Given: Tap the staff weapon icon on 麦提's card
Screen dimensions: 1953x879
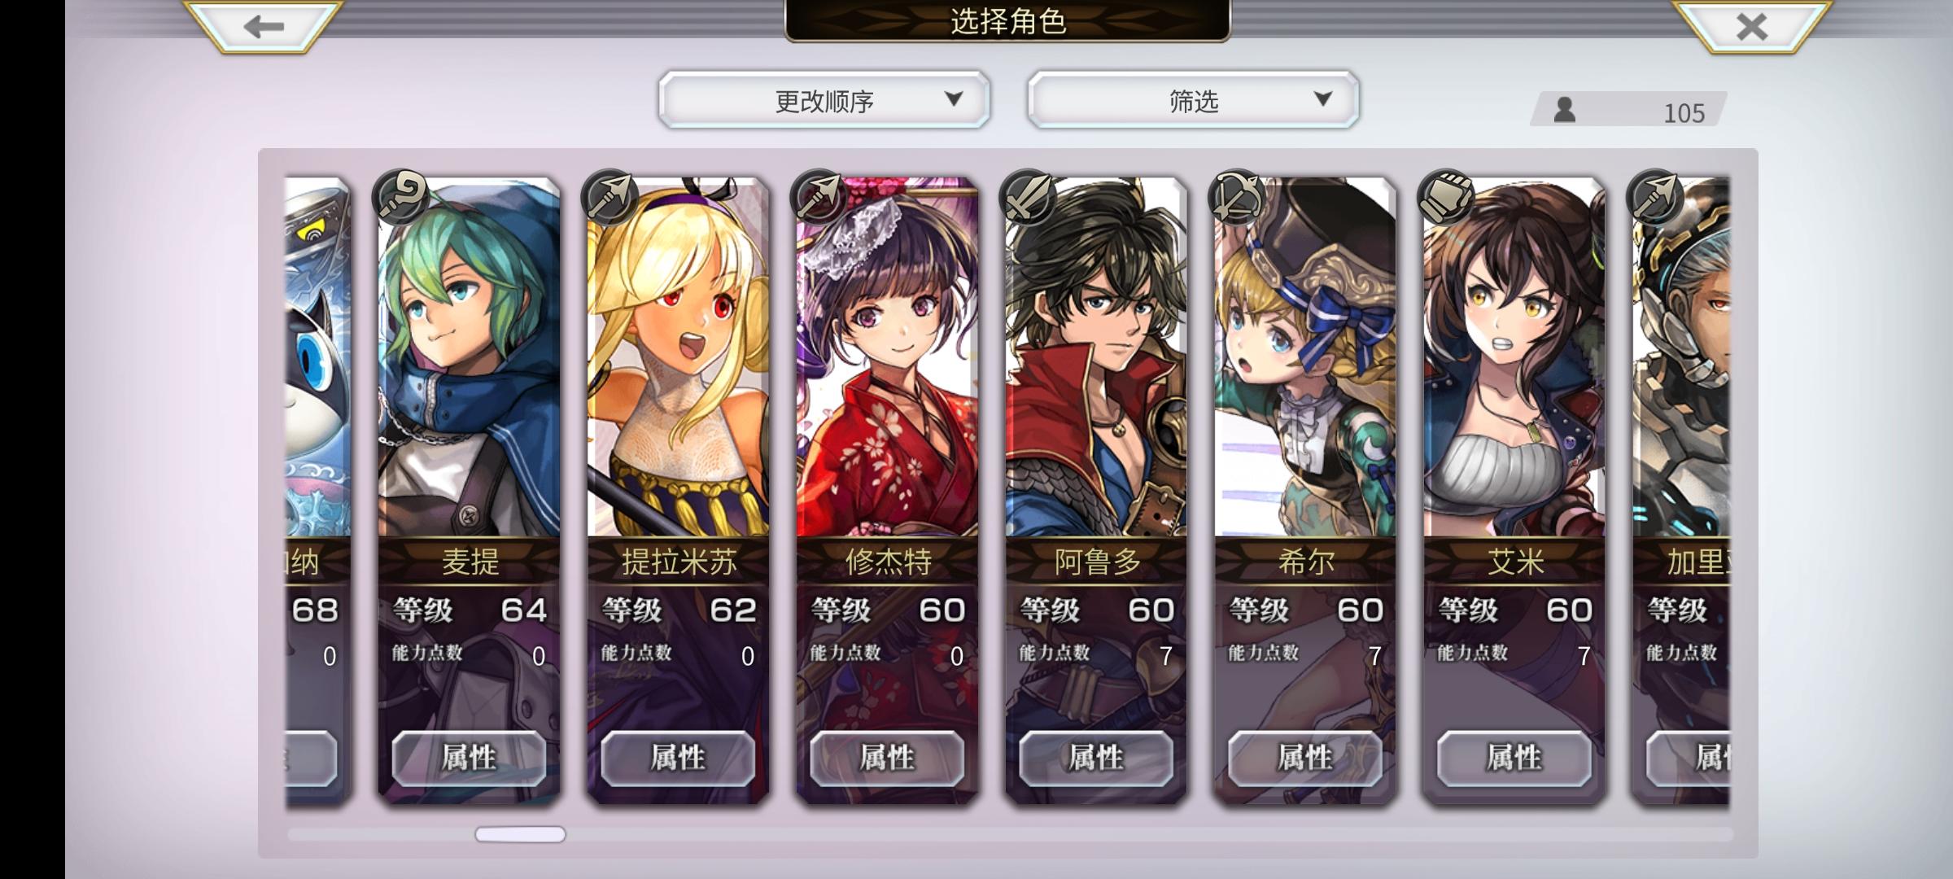Looking at the screenshot, I should click(400, 197).
